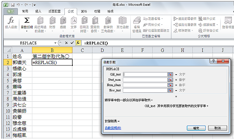Open Date & Time functions book icon
The height and width of the screenshot is (139, 234).
(x=84, y=21)
